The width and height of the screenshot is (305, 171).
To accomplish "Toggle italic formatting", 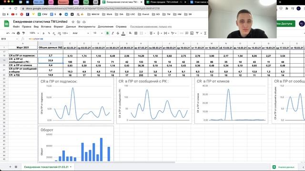I will pos(112,33).
